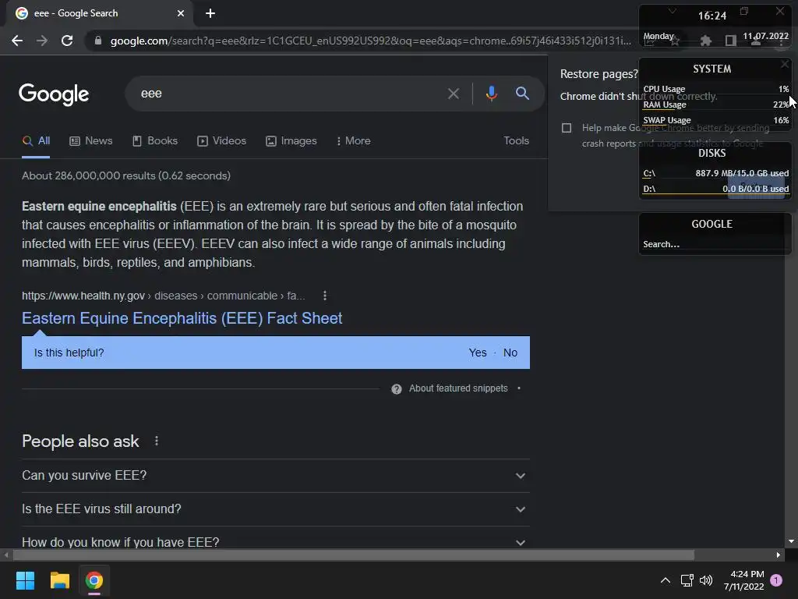Switch to the Books tab
The image size is (798, 599).
[155, 140]
